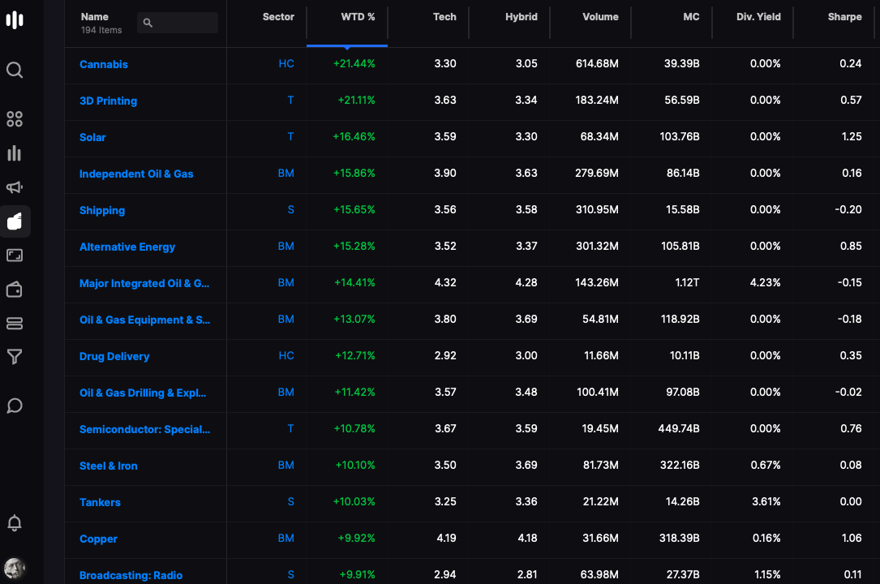Open the Tankers industry link
The height and width of the screenshot is (584, 880).
tap(100, 502)
